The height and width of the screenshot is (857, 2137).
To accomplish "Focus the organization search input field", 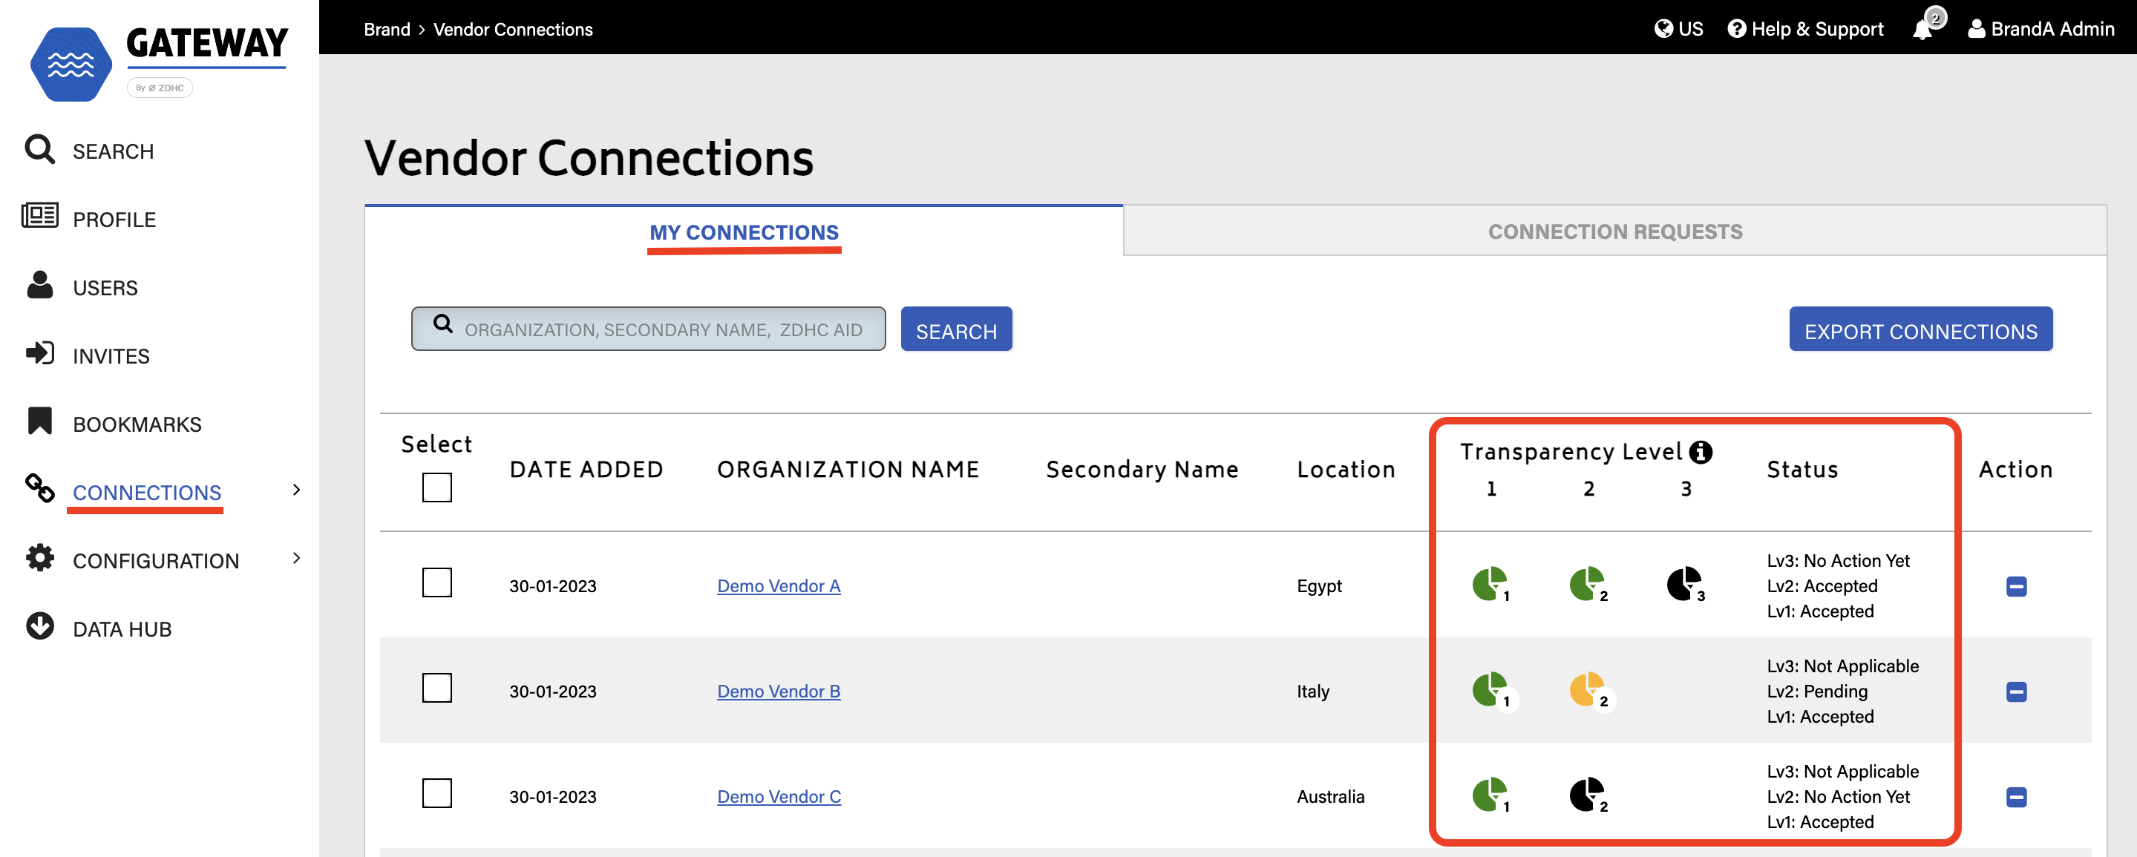I will (x=648, y=329).
